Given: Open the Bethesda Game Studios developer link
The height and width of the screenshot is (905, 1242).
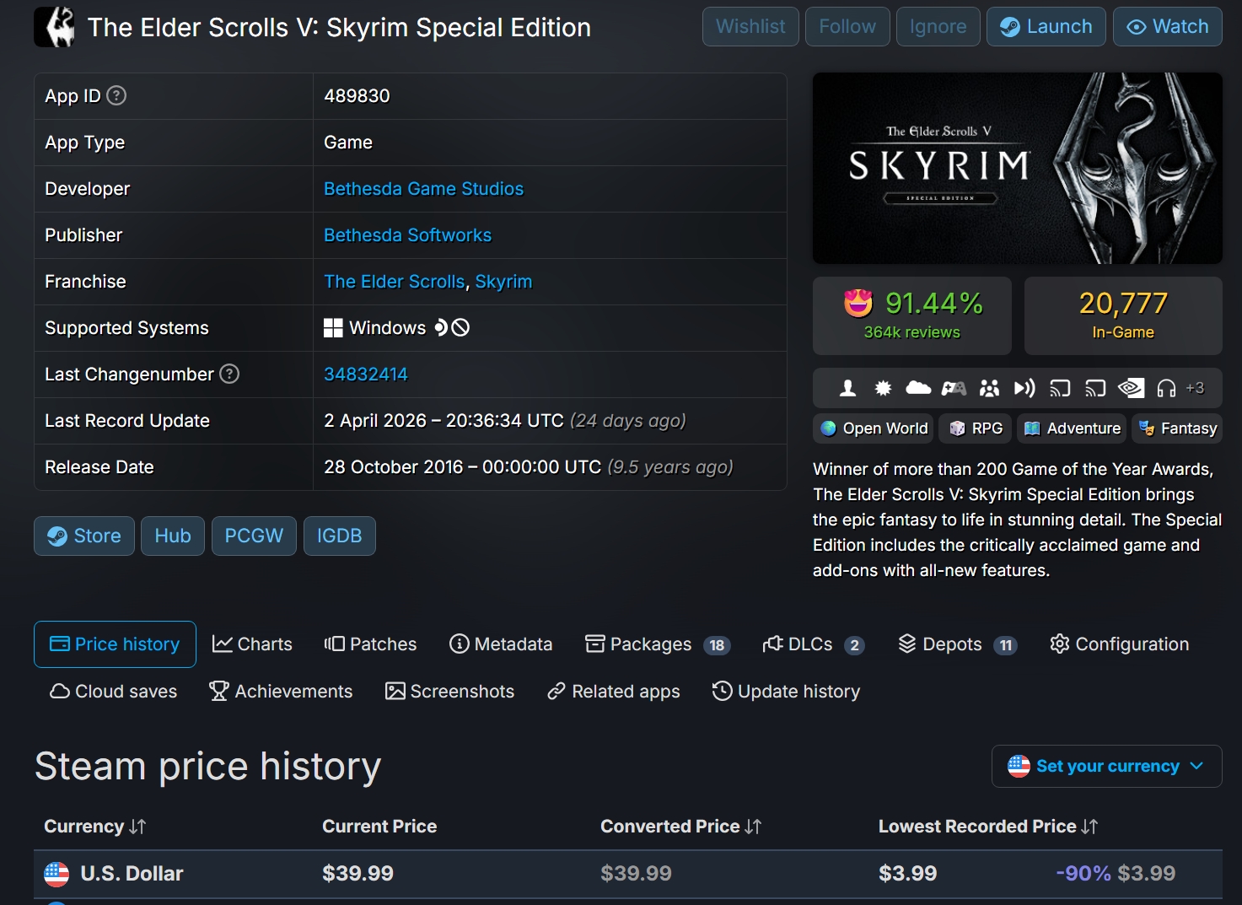Looking at the screenshot, I should (x=423, y=189).
